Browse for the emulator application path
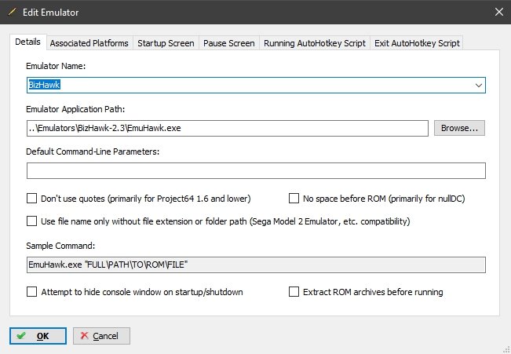Screen dimensions: 511x354 [x=459, y=128]
